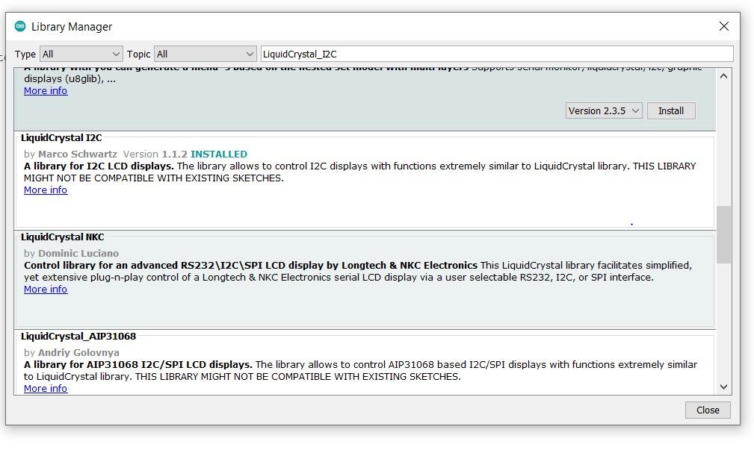Open More info link for LiquidCrystal I2C
754x453 pixels.
tap(46, 190)
